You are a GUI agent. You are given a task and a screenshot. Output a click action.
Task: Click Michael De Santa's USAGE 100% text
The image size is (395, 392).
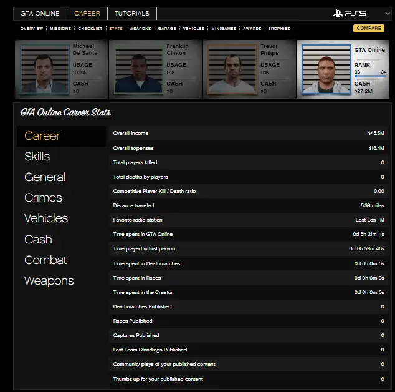pyautogui.click(x=82, y=69)
